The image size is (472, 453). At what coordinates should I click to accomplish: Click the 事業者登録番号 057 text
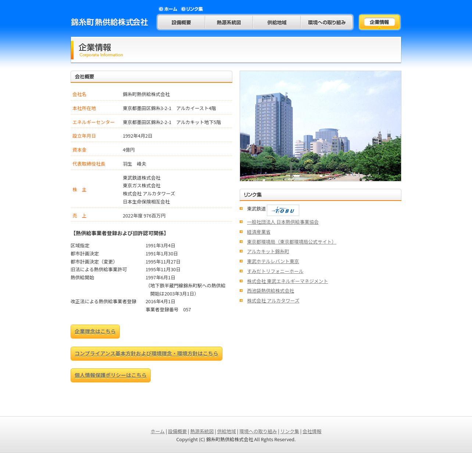tap(168, 309)
